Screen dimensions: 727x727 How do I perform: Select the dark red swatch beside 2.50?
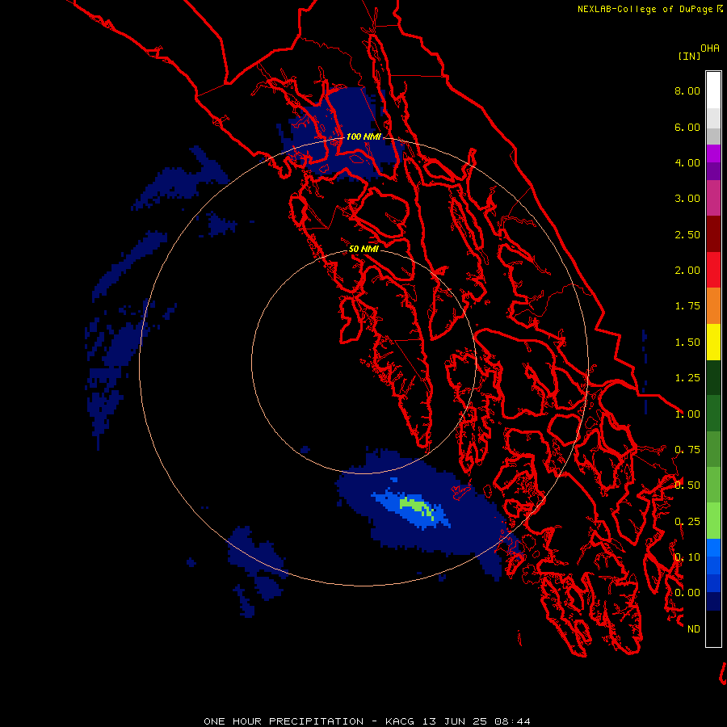713,234
